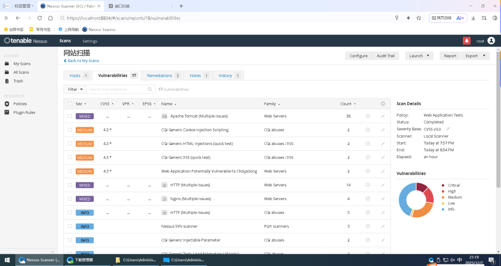Open the root user account icon

(x=491, y=41)
